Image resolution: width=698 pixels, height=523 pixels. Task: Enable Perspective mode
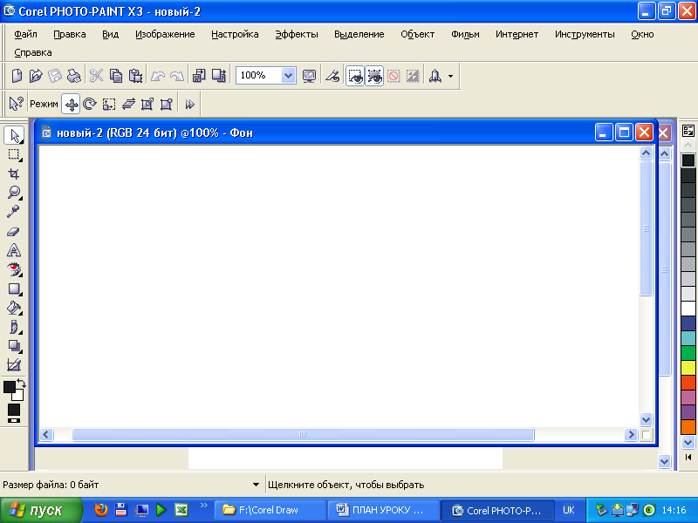click(166, 104)
